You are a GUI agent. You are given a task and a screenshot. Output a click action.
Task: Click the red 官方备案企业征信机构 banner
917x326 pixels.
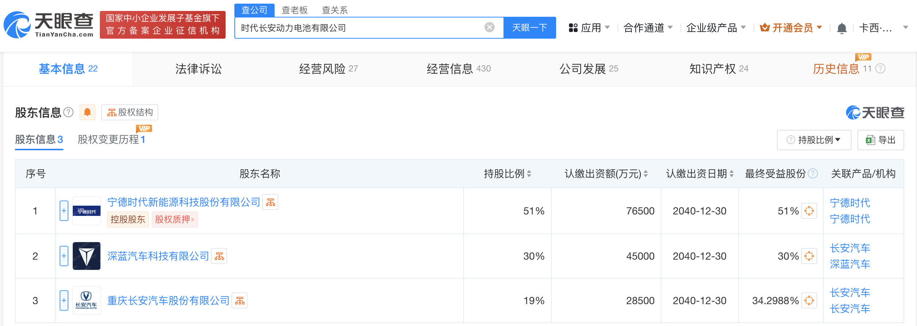coord(163,24)
